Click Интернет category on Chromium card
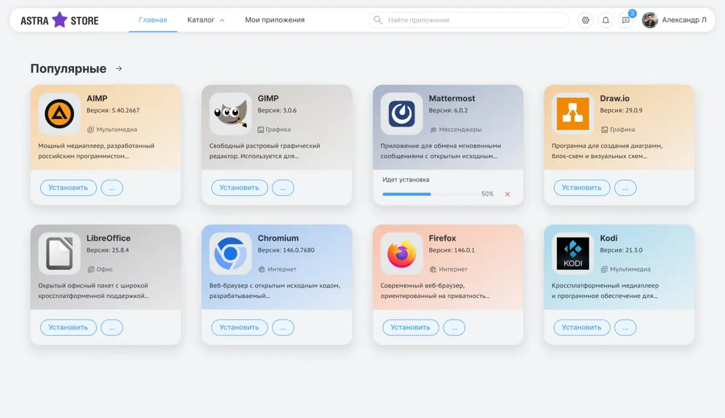 coord(277,269)
